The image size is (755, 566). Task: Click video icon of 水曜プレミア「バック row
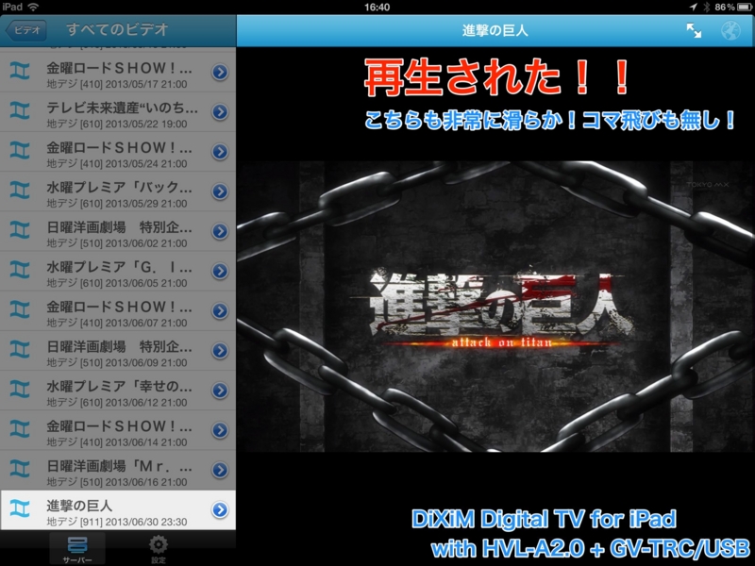20,191
